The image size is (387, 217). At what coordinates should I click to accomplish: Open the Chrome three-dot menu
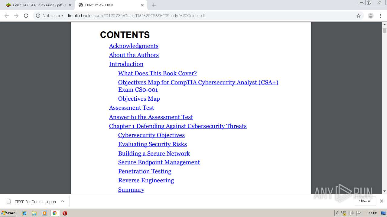pos(380,16)
